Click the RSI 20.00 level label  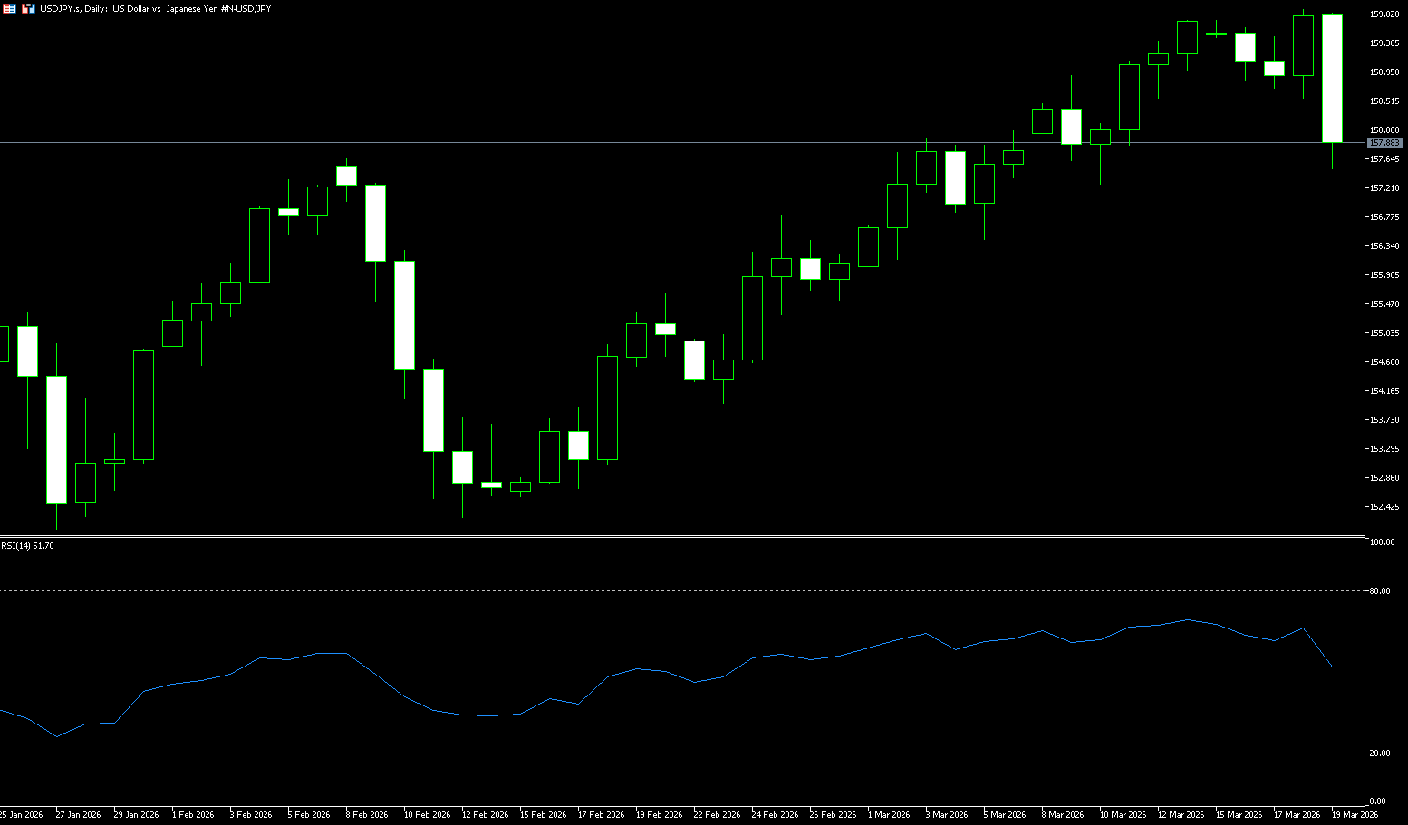tap(1380, 753)
